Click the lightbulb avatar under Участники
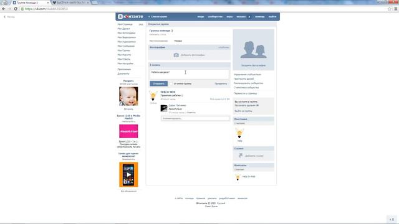Viewport: 399px width, 224px height. [x=239, y=133]
